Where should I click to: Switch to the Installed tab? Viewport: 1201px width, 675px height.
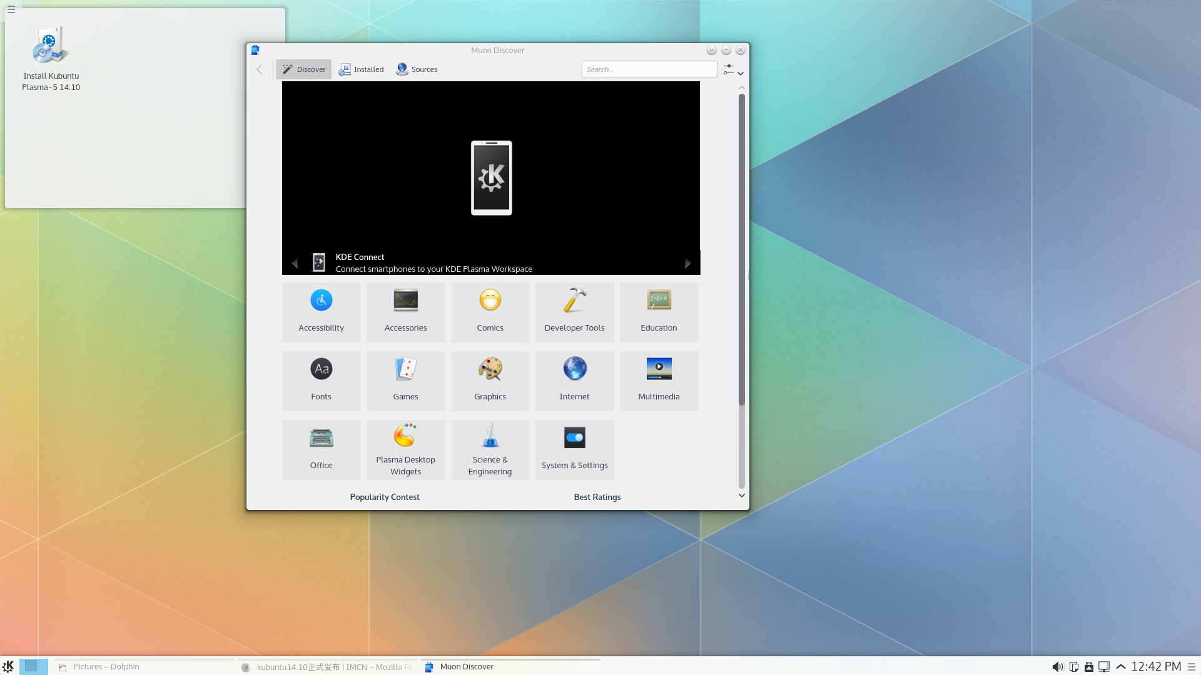point(362,69)
